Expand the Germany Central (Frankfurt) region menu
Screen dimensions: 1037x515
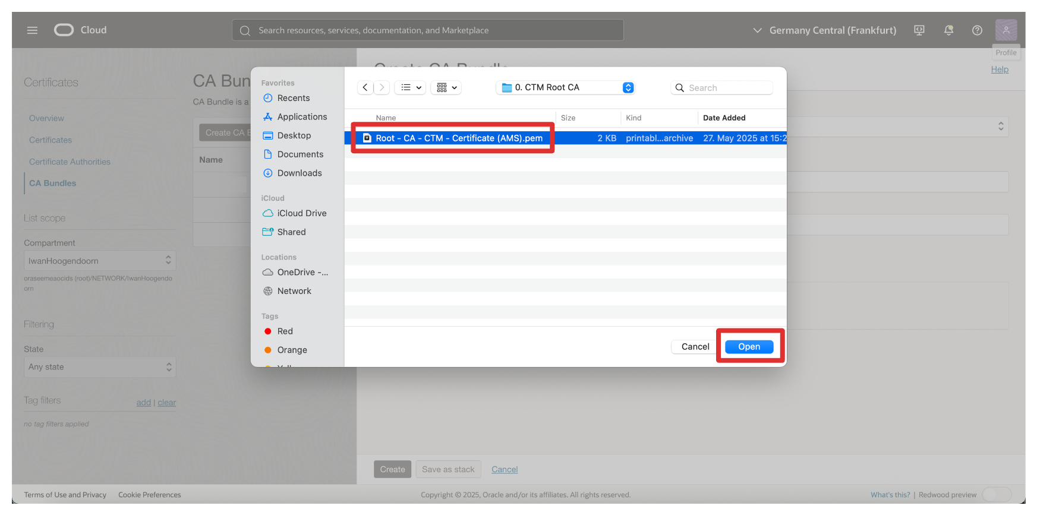[x=825, y=30]
